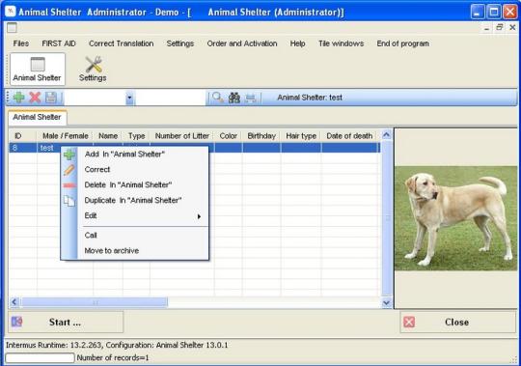Click the dog photo thumbnail
The image size is (521, 366).
pyautogui.click(x=455, y=218)
